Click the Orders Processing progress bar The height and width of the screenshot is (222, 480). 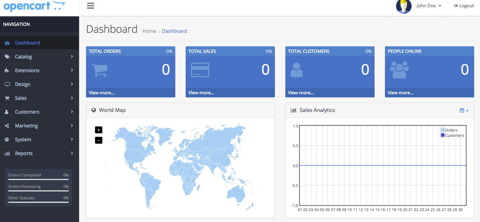39,191
